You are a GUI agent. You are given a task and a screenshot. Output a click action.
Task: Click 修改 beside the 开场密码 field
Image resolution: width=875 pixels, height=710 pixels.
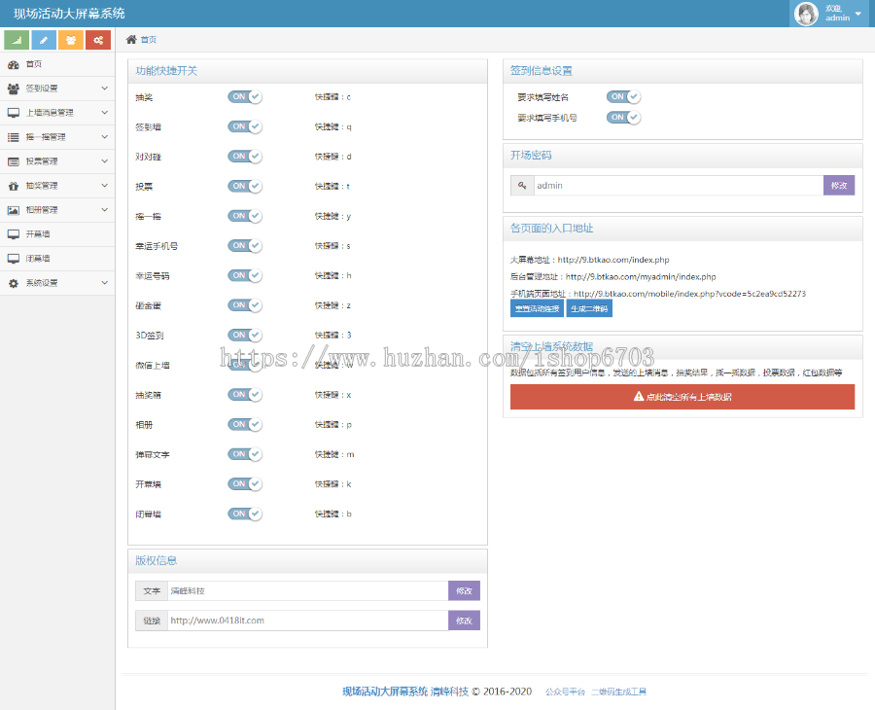pyautogui.click(x=839, y=186)
